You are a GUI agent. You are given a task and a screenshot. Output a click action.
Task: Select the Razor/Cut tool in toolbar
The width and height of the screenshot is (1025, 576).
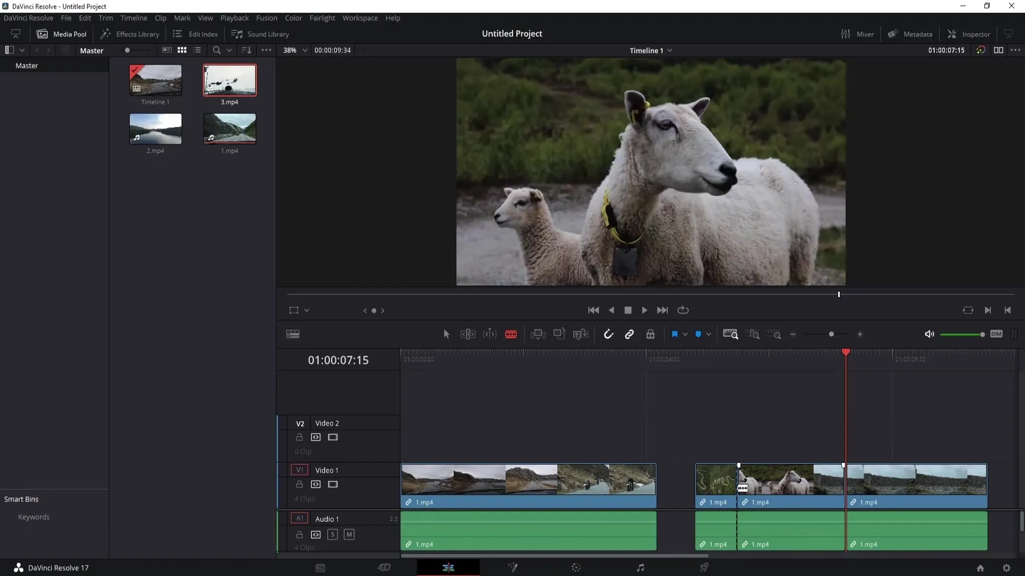[511, 334]
